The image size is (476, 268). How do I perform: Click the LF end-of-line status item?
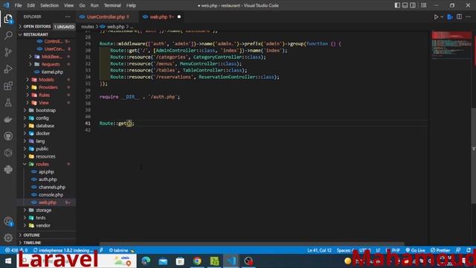point(378,250)
